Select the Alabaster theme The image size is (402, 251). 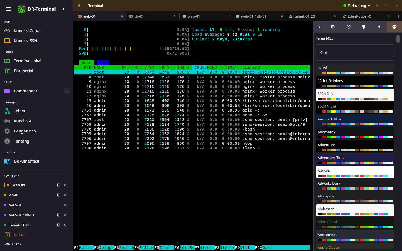tap(355, 210)
